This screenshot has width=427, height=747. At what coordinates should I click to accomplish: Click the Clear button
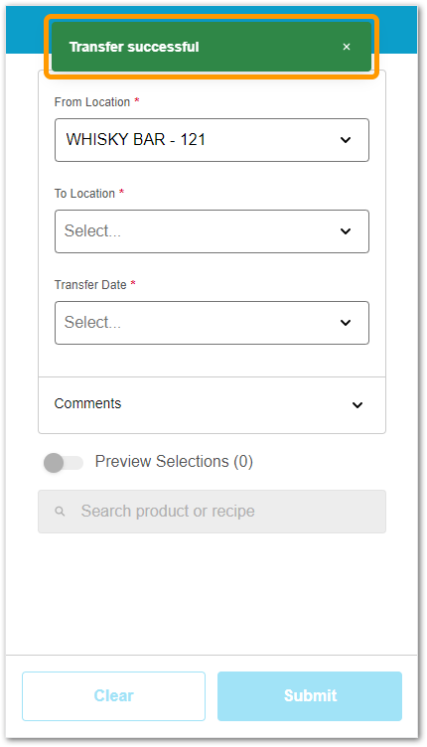(x=114, y=696)
